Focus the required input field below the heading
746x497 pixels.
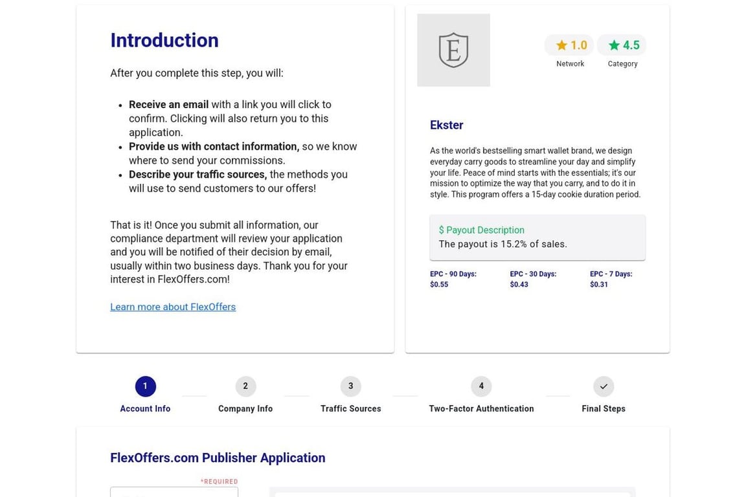pyautogui.click(x=174, y=492)
